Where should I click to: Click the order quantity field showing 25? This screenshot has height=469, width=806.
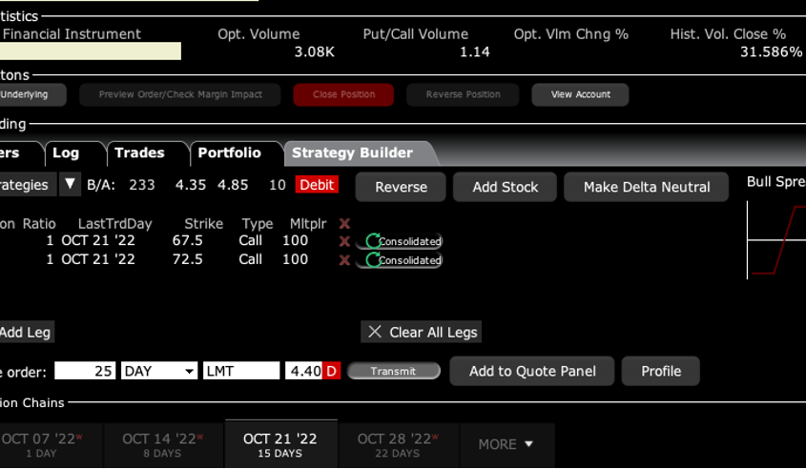point(85,371)
